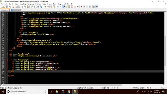Click the 'Learn Hunter' heading text
167x94 pixels.
[x=46, y=56]
